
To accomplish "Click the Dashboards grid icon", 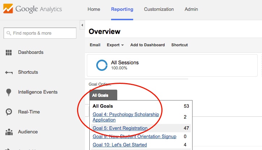I will pos(9,53).
